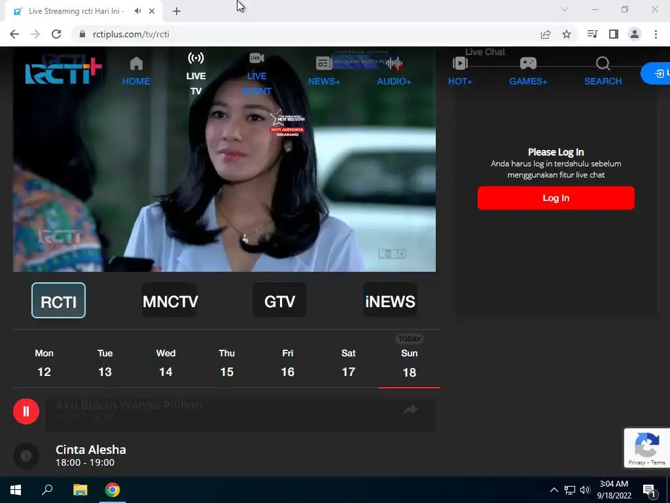
Task: Open the tab search dropdown arrow
Action: 565,9
